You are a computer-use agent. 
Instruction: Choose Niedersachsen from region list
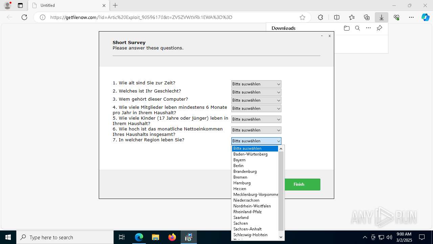(x=255, y=200)
